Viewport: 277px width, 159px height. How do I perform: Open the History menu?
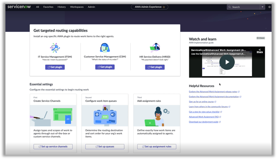[x=61, y=7]
